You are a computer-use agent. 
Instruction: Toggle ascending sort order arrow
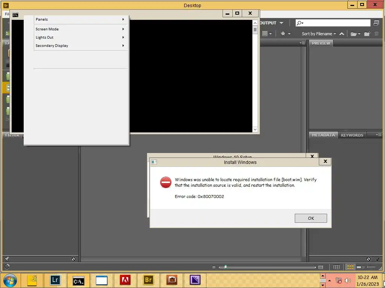coord(341,34)
